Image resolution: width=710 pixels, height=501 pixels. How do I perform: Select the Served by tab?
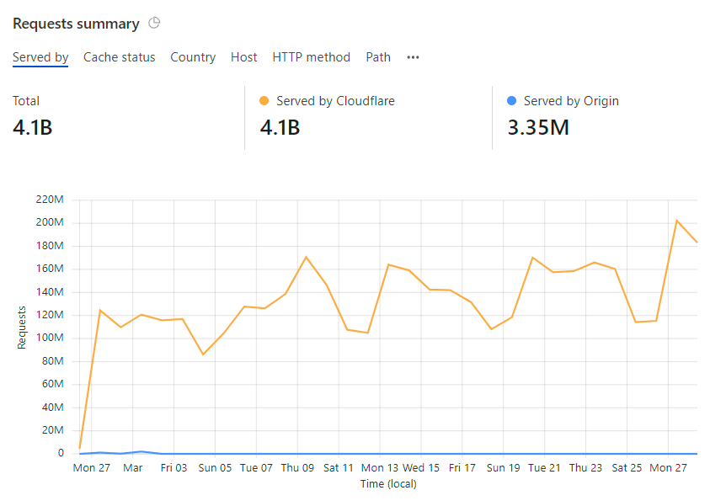[40, 57]
